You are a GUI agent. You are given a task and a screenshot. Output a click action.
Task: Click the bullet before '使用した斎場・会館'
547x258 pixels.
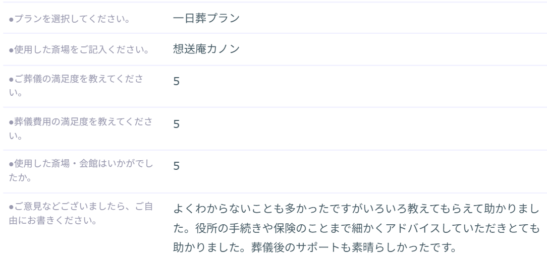[11, 164]
